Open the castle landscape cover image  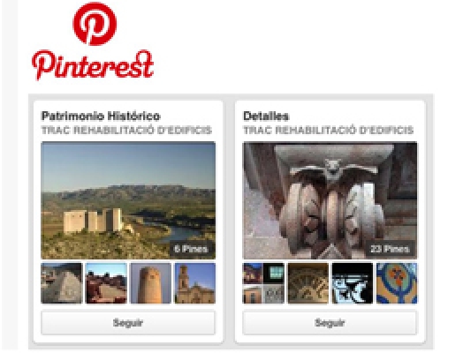coord(128,200)
